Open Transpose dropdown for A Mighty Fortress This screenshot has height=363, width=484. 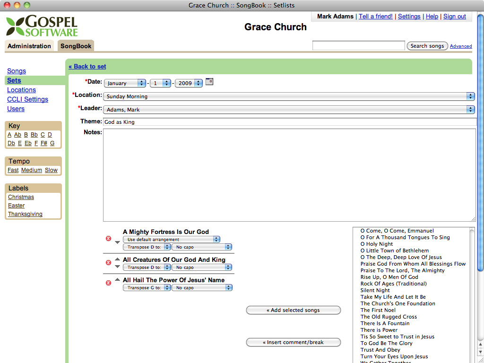click(x=147, y=247)
